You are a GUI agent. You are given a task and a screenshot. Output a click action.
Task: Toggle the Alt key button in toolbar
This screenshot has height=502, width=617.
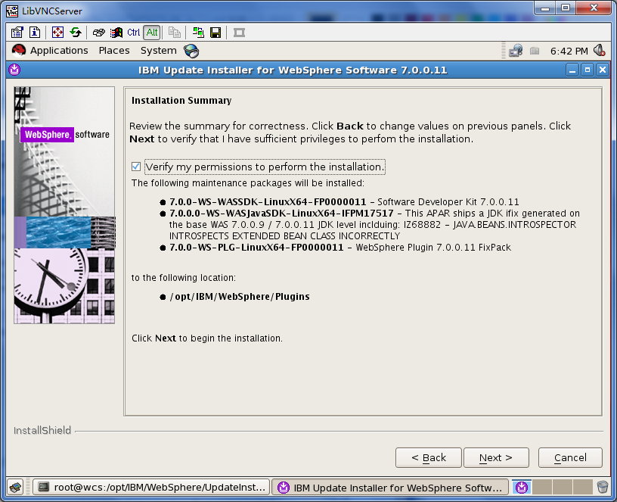(x=152, y=33)
